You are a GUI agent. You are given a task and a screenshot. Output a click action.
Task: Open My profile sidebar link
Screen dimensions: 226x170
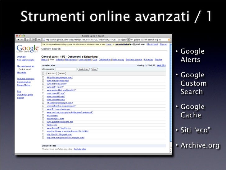21,73
